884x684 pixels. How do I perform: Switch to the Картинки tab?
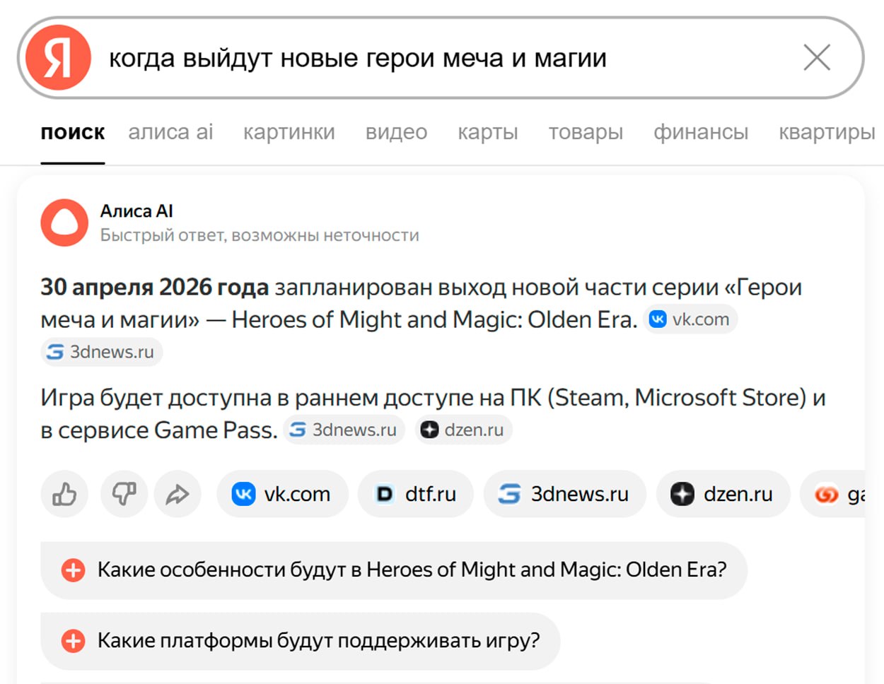click(289, 132)
